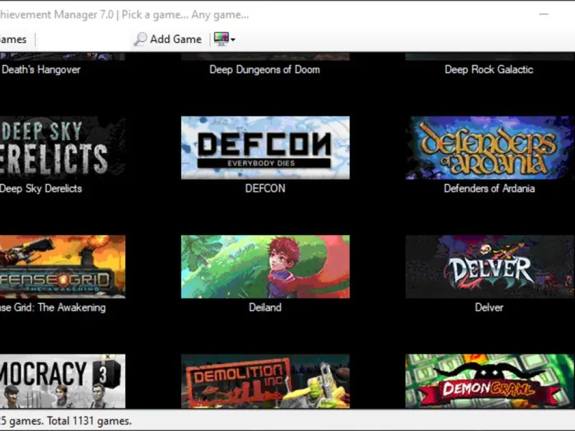Select the Delver game thumbnail
The image size is (575, 431).
pyautogui.click(x=490, y=267)
